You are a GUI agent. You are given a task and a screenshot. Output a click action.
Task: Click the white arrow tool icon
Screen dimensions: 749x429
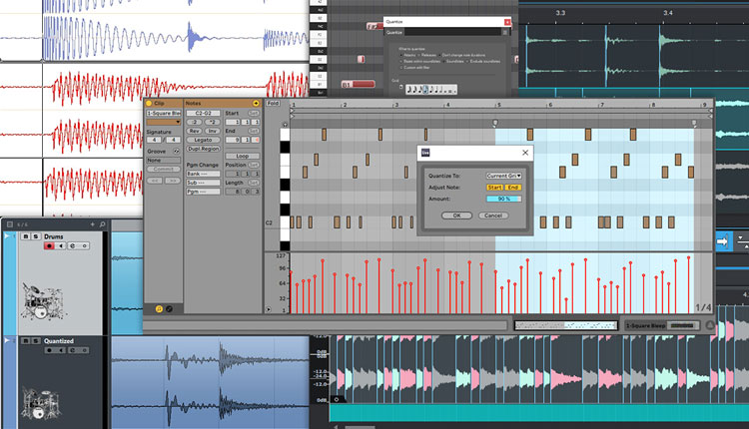tap(722, 240)
